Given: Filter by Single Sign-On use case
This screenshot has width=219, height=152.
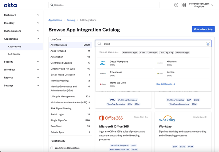Looking at the screenshot, I should [x=58, y=120].
